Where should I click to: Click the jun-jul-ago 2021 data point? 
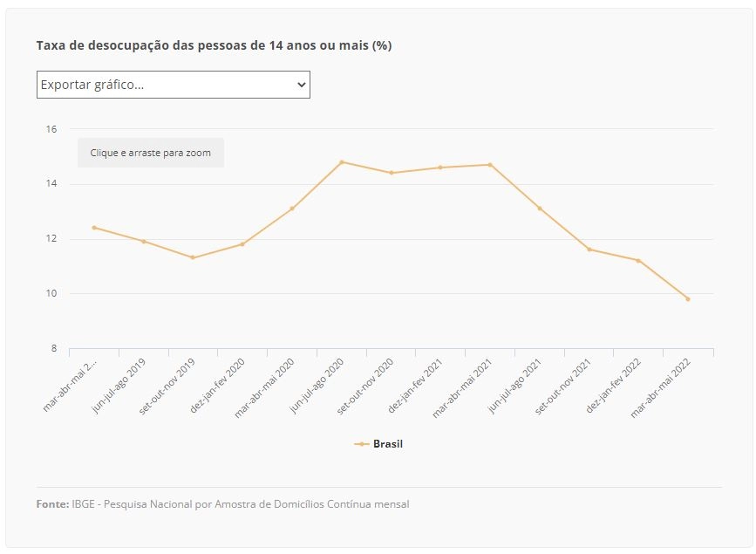[540, 209]
